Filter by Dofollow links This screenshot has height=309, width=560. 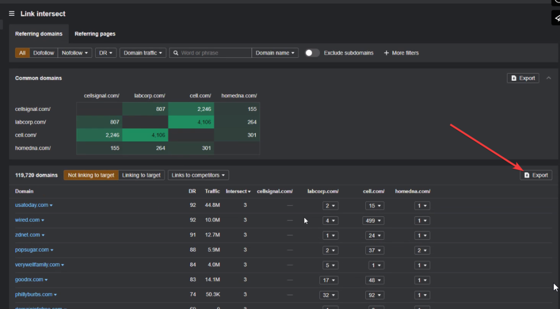click(44, 53)
